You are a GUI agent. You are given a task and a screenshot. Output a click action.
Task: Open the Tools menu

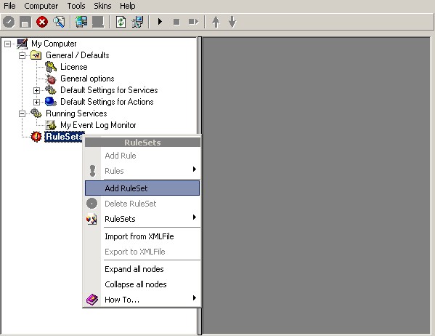coord(76,6)
